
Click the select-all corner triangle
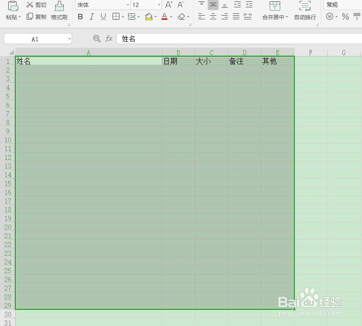pos(11,52)
